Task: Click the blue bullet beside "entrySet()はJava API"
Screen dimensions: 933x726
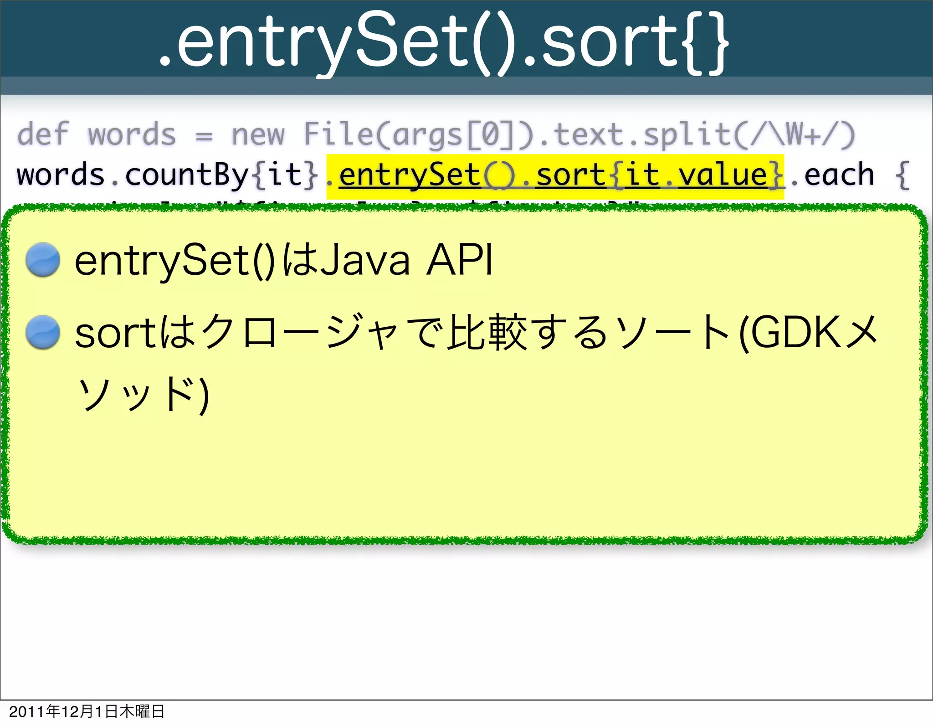Action: coord(43,260)
